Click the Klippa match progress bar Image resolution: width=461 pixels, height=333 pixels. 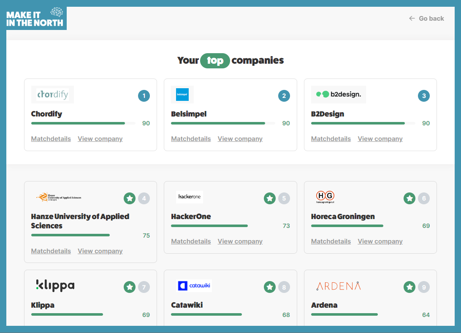67,314
